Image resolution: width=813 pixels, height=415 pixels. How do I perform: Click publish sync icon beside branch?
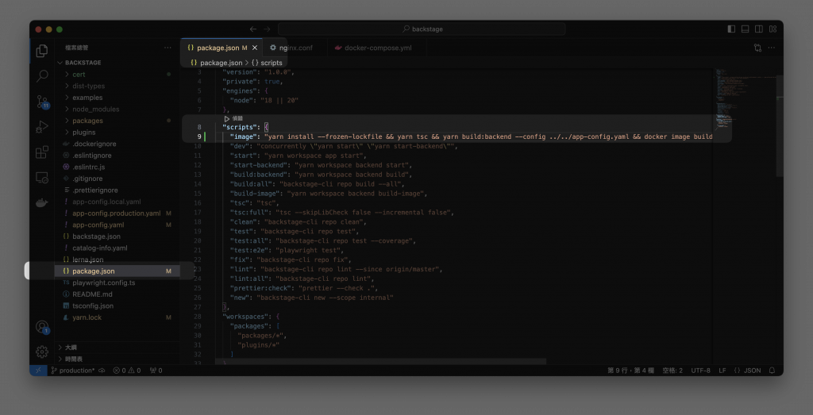coord(102,371)
